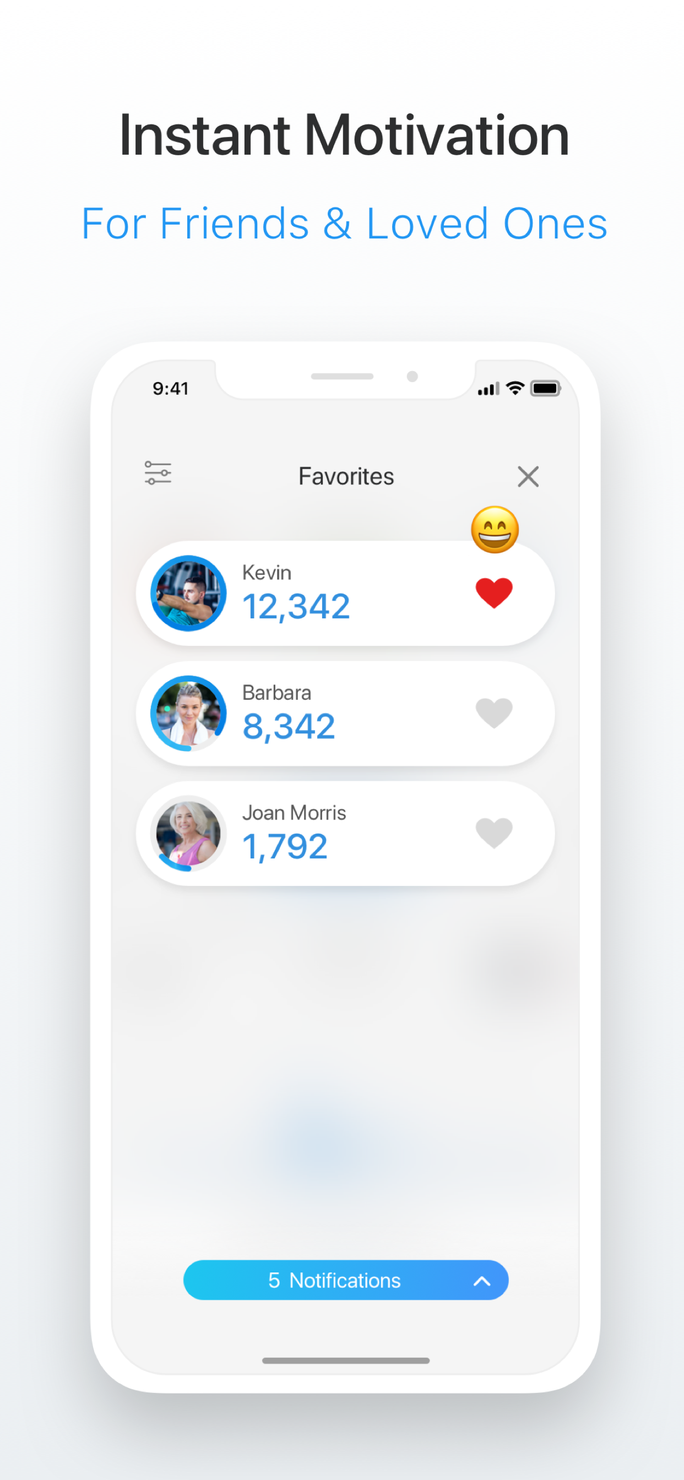Tap the name Joan Morris

point(294,813)
